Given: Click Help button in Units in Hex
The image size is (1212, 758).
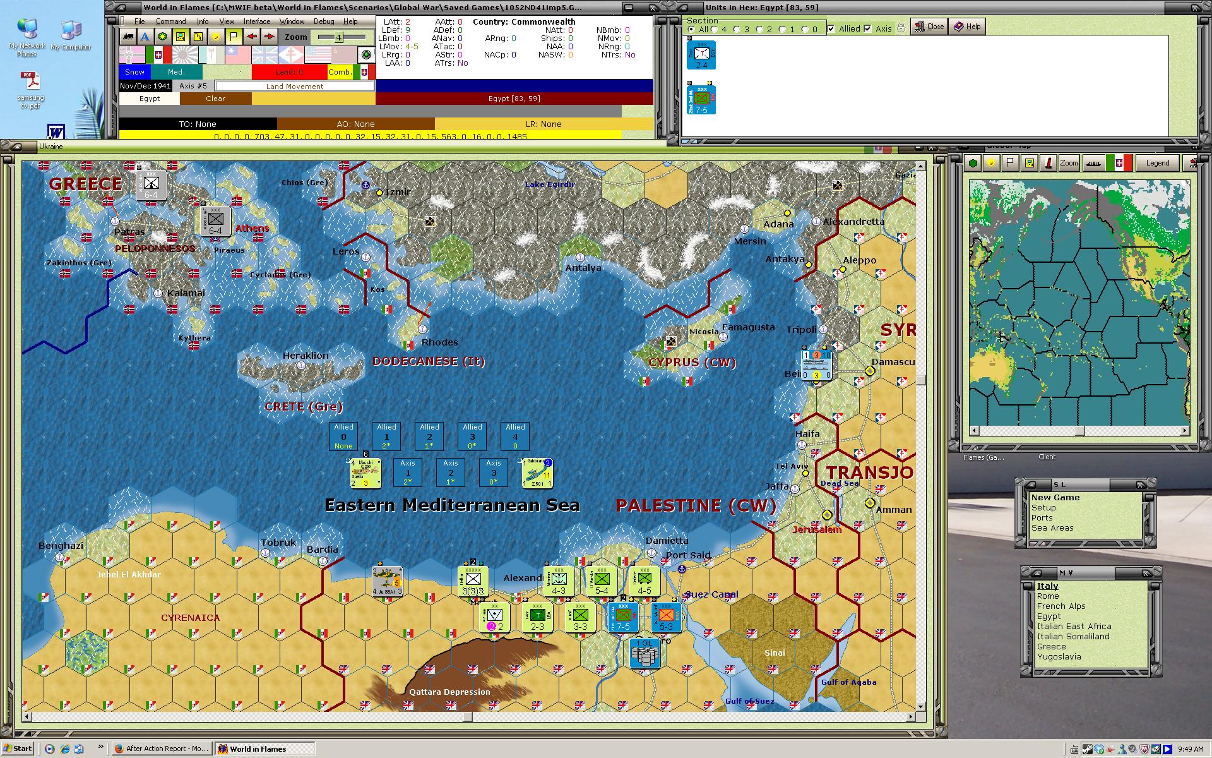Looking at the screenshot, I should click(x=967, y=27).
